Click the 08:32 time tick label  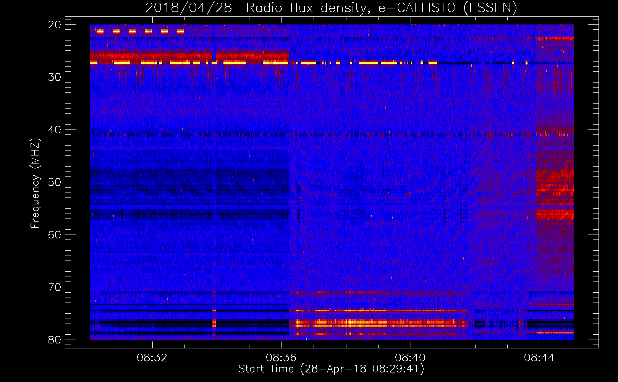[152, 358]
